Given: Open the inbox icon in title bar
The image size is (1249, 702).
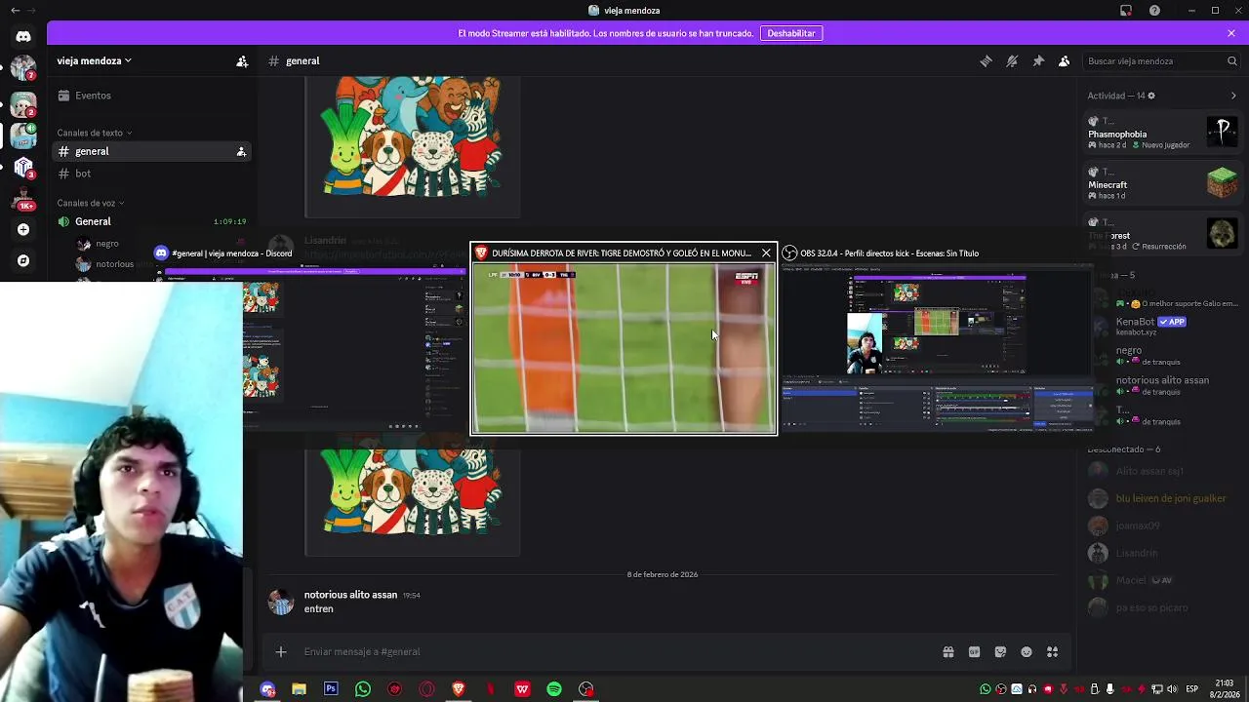Looking at the screenshot, I should pos(1126,11).
